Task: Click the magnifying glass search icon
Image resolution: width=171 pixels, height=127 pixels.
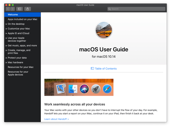Action: 109,9
